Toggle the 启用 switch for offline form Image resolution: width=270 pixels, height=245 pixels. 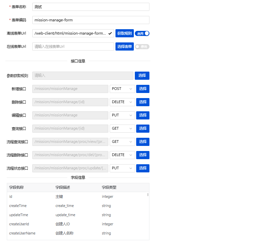(142, 33)
